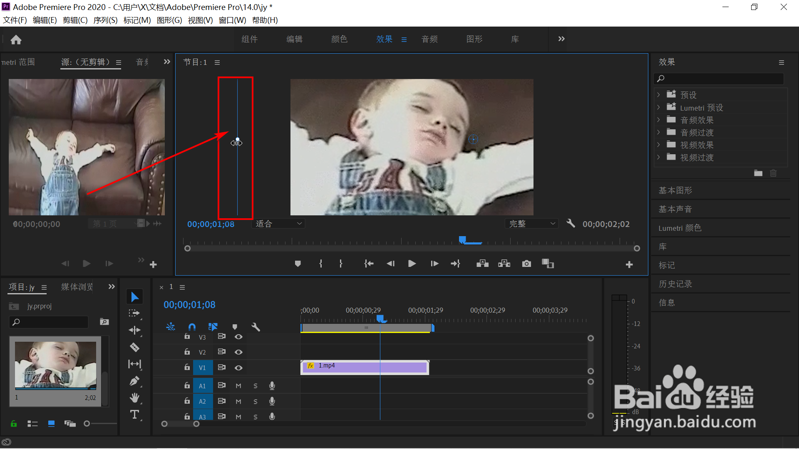Toggle V1 track output eye
799x449 pixels.
pyautogui.click(x=238, y=368)
